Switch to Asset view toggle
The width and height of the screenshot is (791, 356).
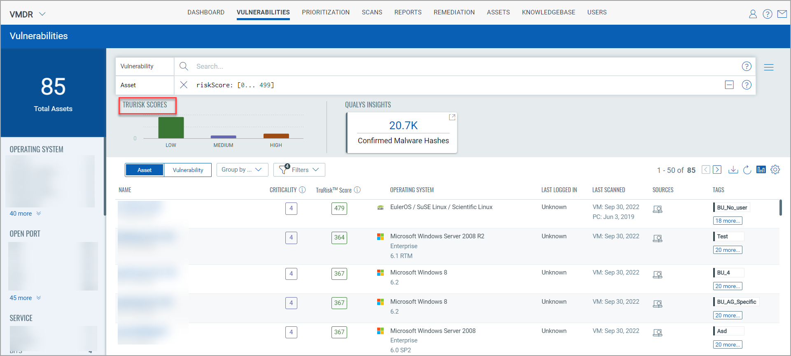[145, 170]
